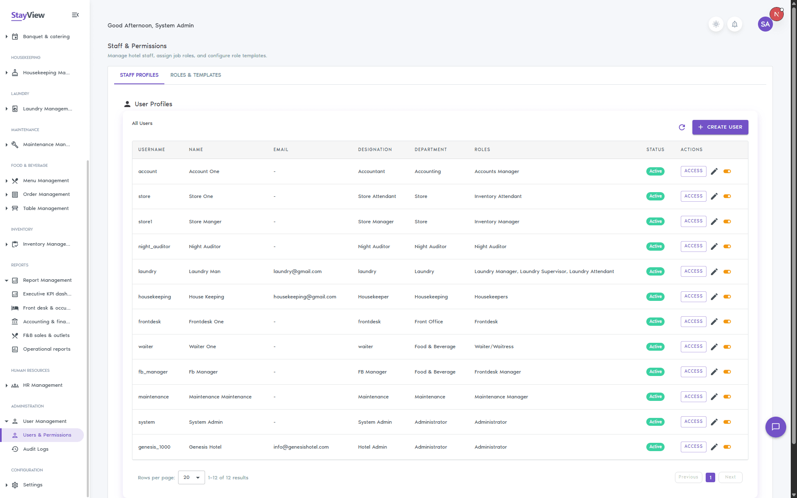Switch theme with the sun icon
797x498 pixels.
pyautogui.click(x=716, y=24)
